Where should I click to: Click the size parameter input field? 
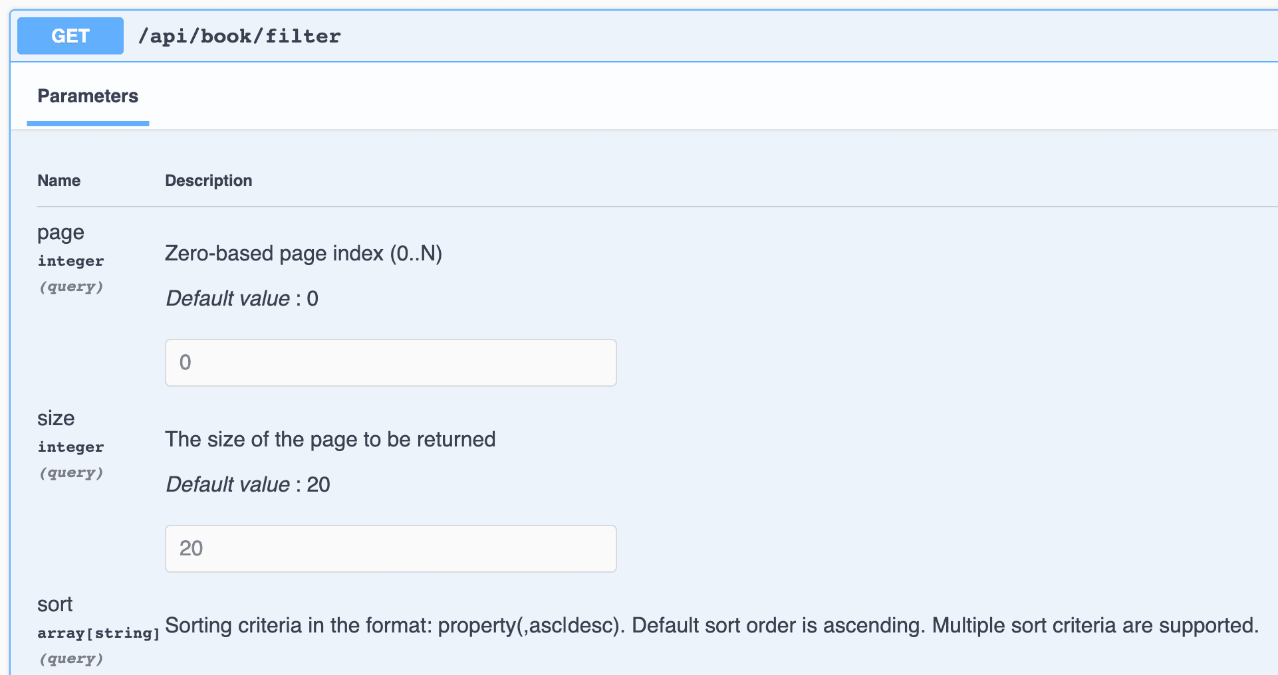[390, 548]
